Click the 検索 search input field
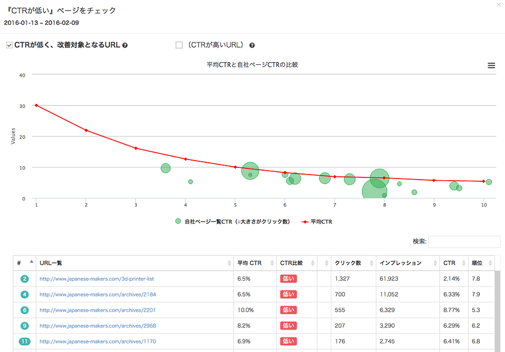505x352 pixels. pyautogui.click(x=464, y=242)
